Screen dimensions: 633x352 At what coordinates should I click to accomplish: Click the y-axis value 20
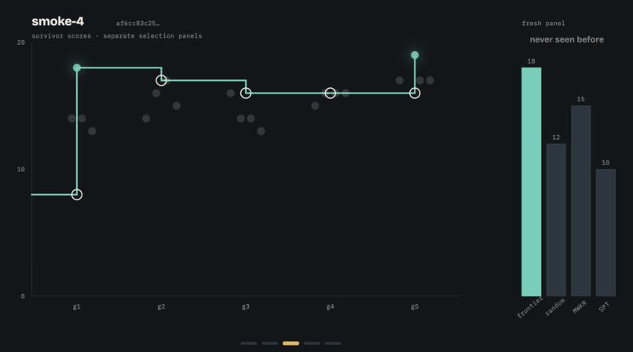click(21, 42)
